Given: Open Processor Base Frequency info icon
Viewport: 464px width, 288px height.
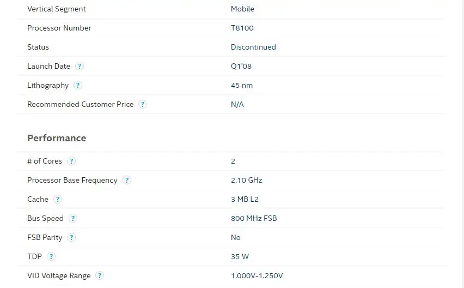Looking at the screenshot, I should coord(127,180).
